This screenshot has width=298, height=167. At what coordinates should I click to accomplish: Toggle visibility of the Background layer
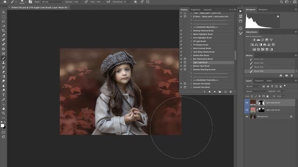pyautogui.click(x=247, y=116)
